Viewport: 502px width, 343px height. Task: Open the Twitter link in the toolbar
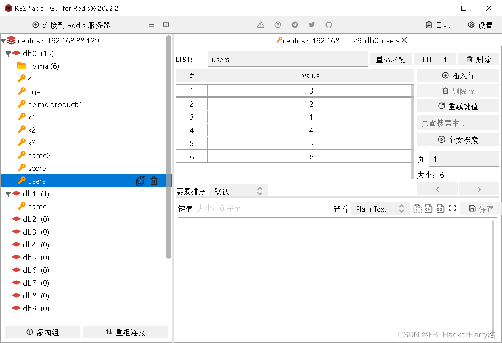[x=311, y=25]
